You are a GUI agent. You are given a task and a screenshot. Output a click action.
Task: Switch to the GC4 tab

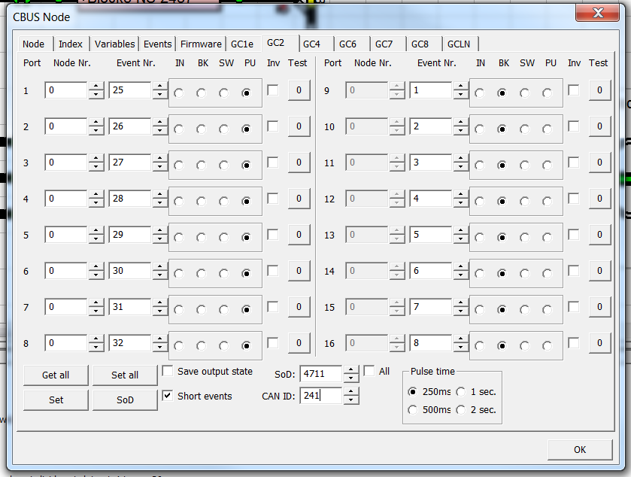[x=311, y=44]
